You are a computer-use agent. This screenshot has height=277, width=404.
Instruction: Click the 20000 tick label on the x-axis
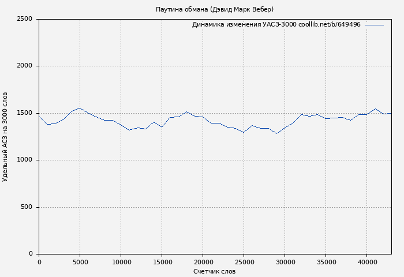point(203,262)
